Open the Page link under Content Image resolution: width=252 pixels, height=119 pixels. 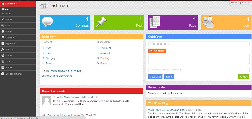pyautogui.click(x=49, y=53)
